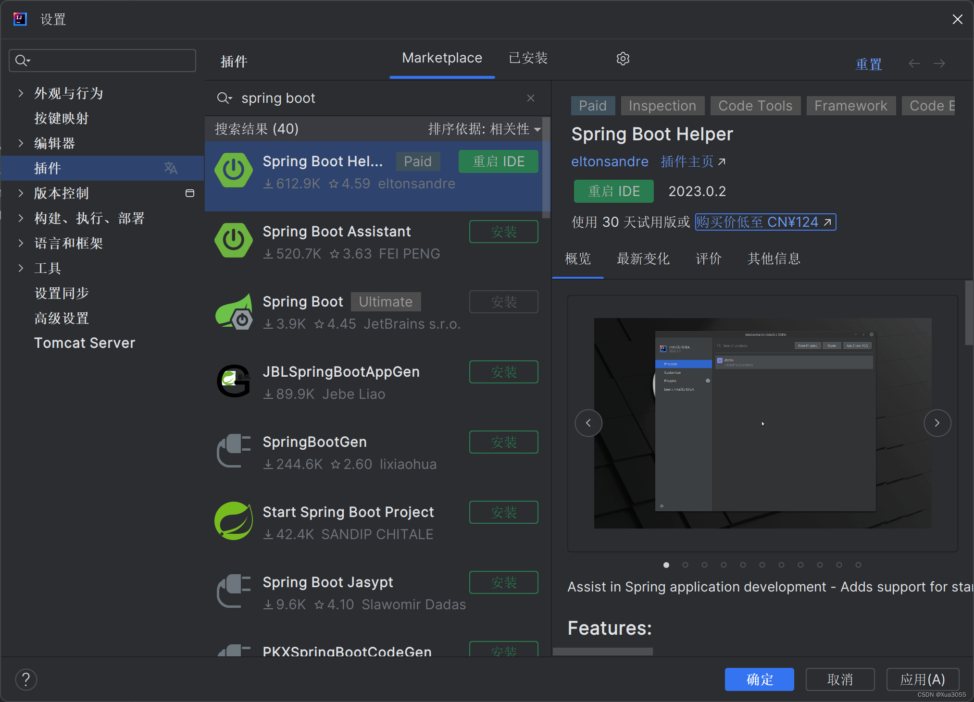Expand the 工具 tree node
Viewport: 974px width, 702px height.
(21, 268)
